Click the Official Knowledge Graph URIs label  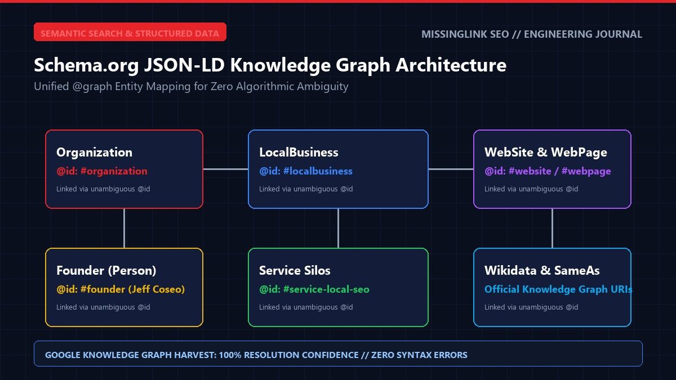pyautogui.click(x=558, y=289)
